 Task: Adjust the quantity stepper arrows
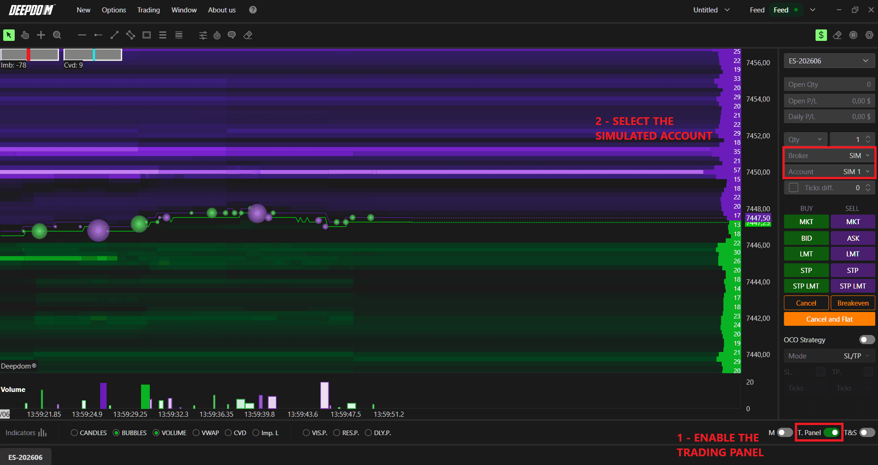868,139
